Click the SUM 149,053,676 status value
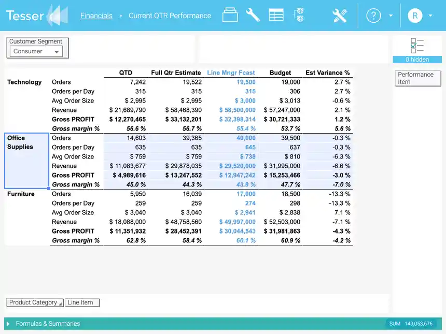 411,324
